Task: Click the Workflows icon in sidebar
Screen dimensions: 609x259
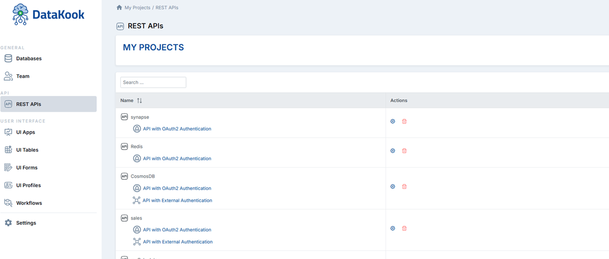Action: [x=8, y=203]
